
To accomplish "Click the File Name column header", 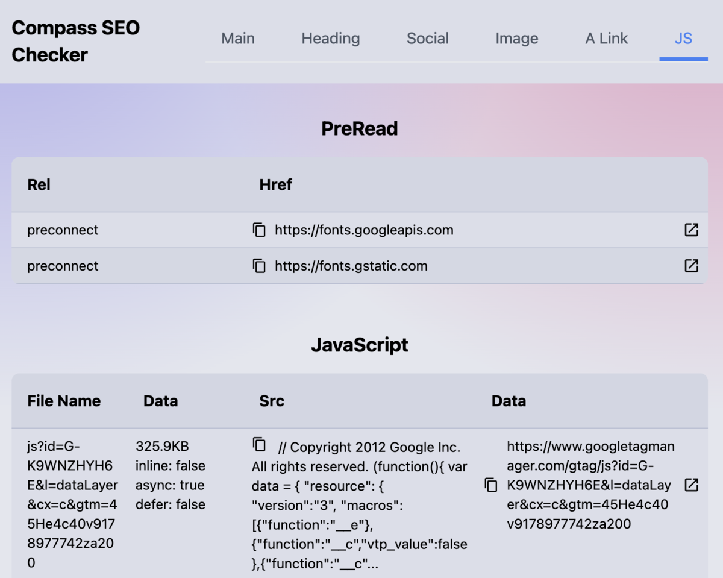I will click(x=64, y=400).
